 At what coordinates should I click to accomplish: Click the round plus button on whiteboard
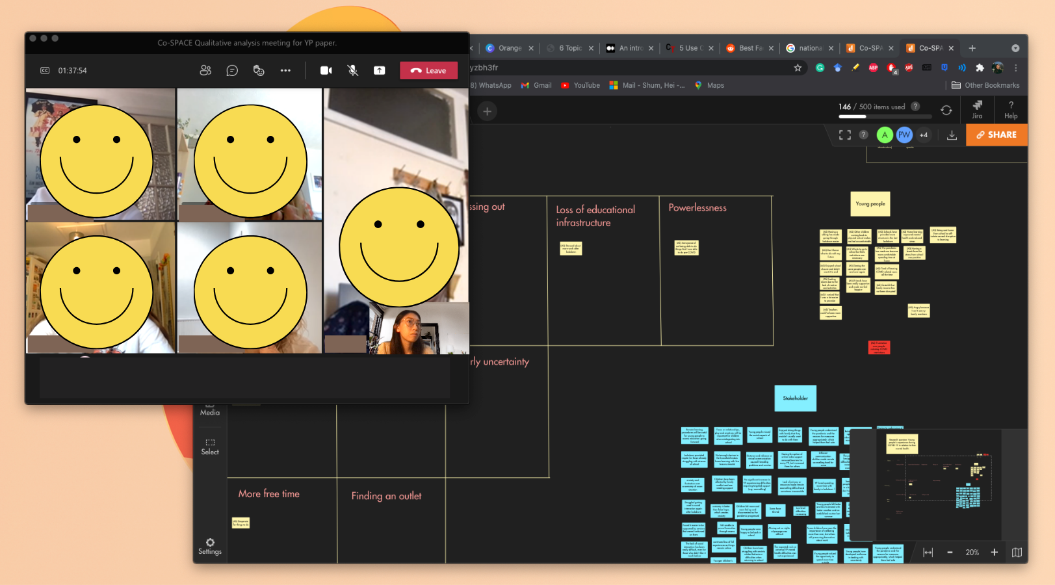click(487, 111)
